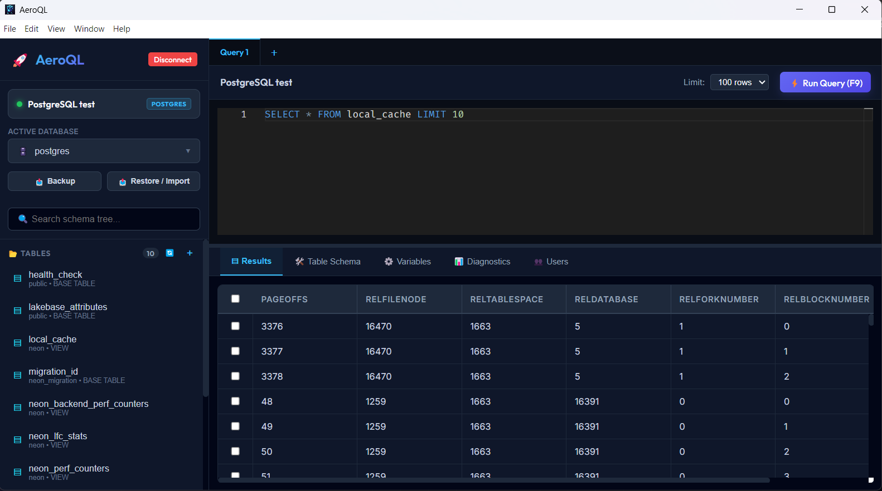Screen dimensions: 882x491
Task: Switch to the Table Schema tab
Action: [x=328, y=262]
